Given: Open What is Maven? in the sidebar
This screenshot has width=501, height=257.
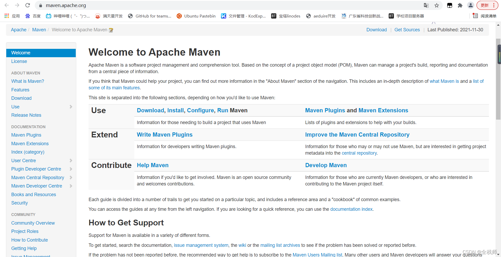Looking at the screenshot, I should click(28, 81).
